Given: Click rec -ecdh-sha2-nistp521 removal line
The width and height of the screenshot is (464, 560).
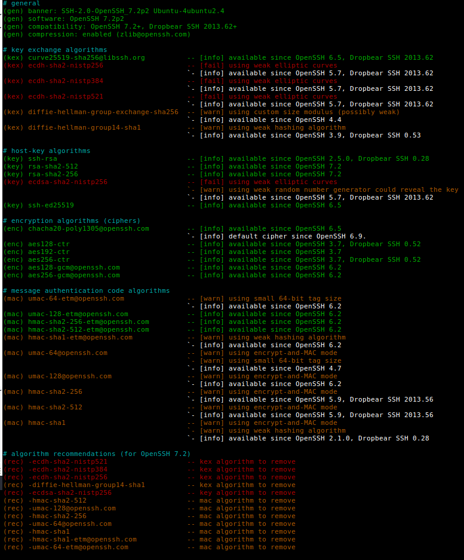Looking at the screenshot, I should point(149,462).
